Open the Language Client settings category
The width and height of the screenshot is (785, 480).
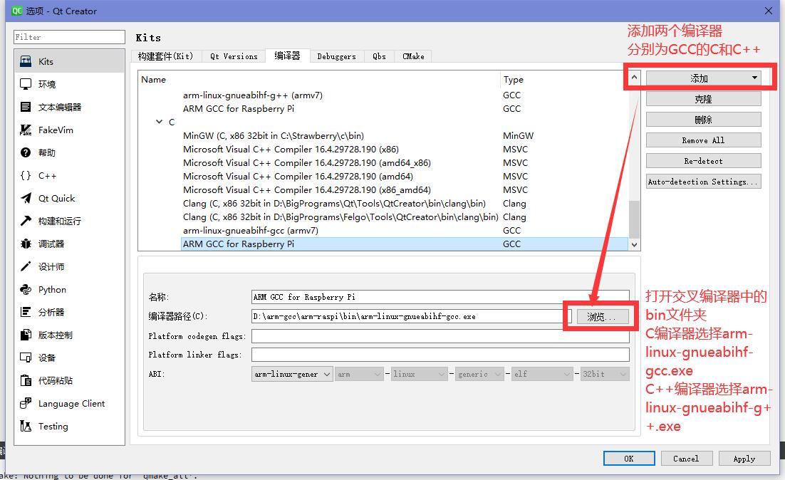69,403
